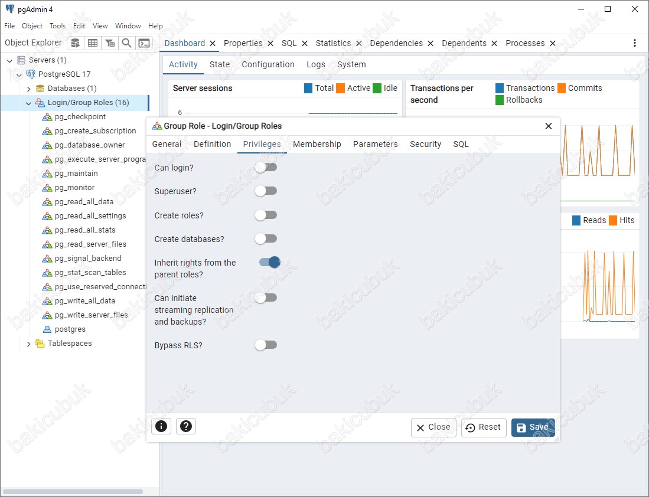This screenshot has width=649, height=497.
Task: Enable streaming replication and backups switch
Action: point(266,297)
